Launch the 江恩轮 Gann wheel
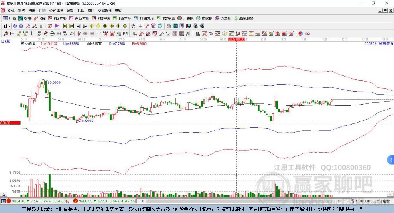394x213 pixels. click(185, 18)
